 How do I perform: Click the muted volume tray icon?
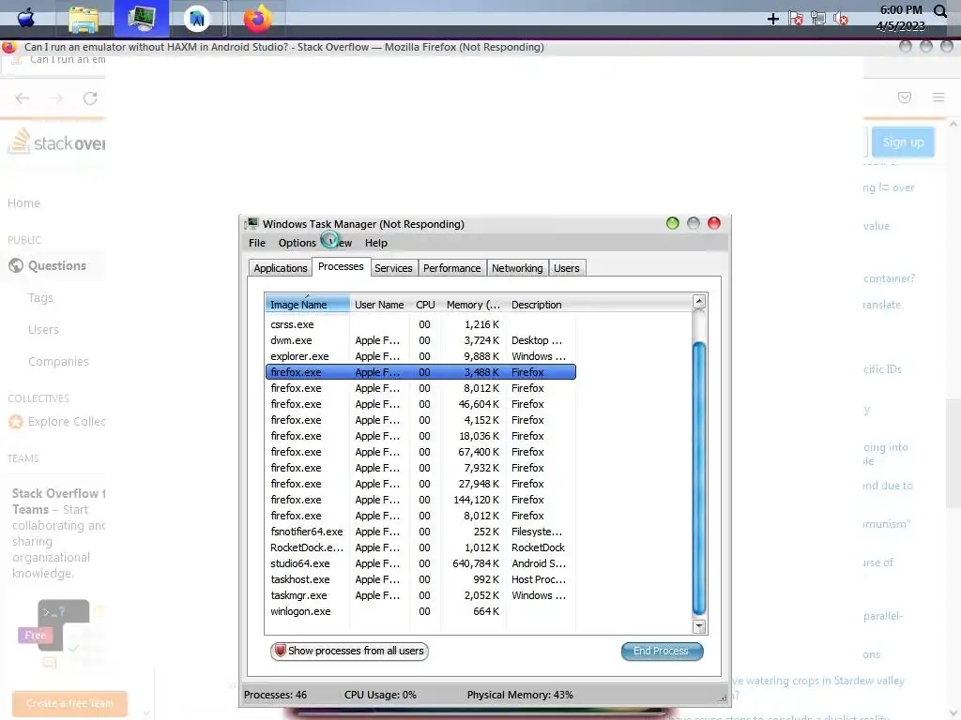[840, 19]
